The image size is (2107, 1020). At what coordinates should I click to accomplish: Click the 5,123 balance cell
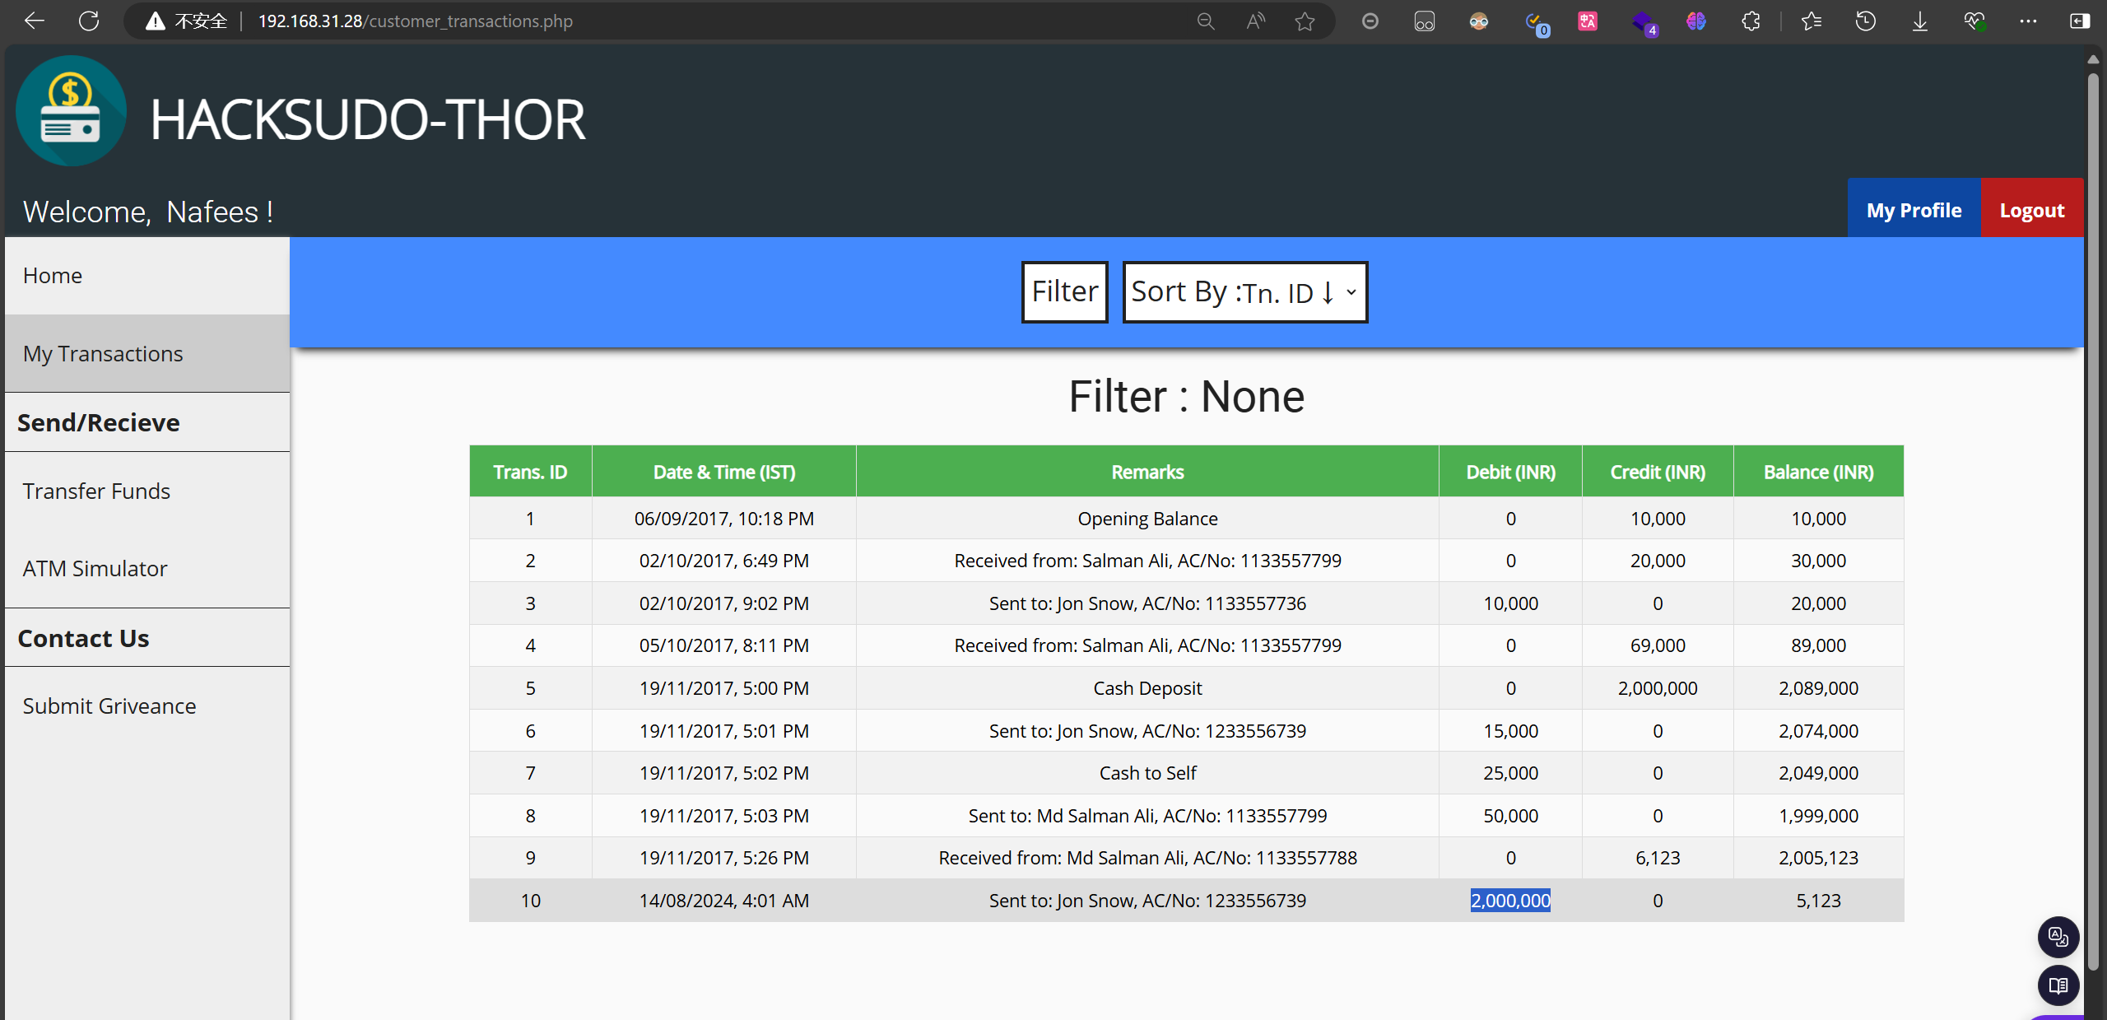[1819, 901]
